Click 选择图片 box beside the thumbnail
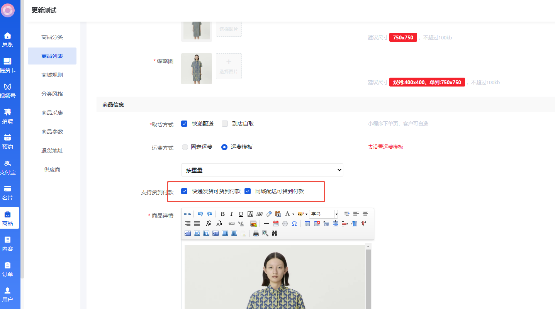Image resolution: width=555 pixels, height=309 pixels. [x=229, y=66]
